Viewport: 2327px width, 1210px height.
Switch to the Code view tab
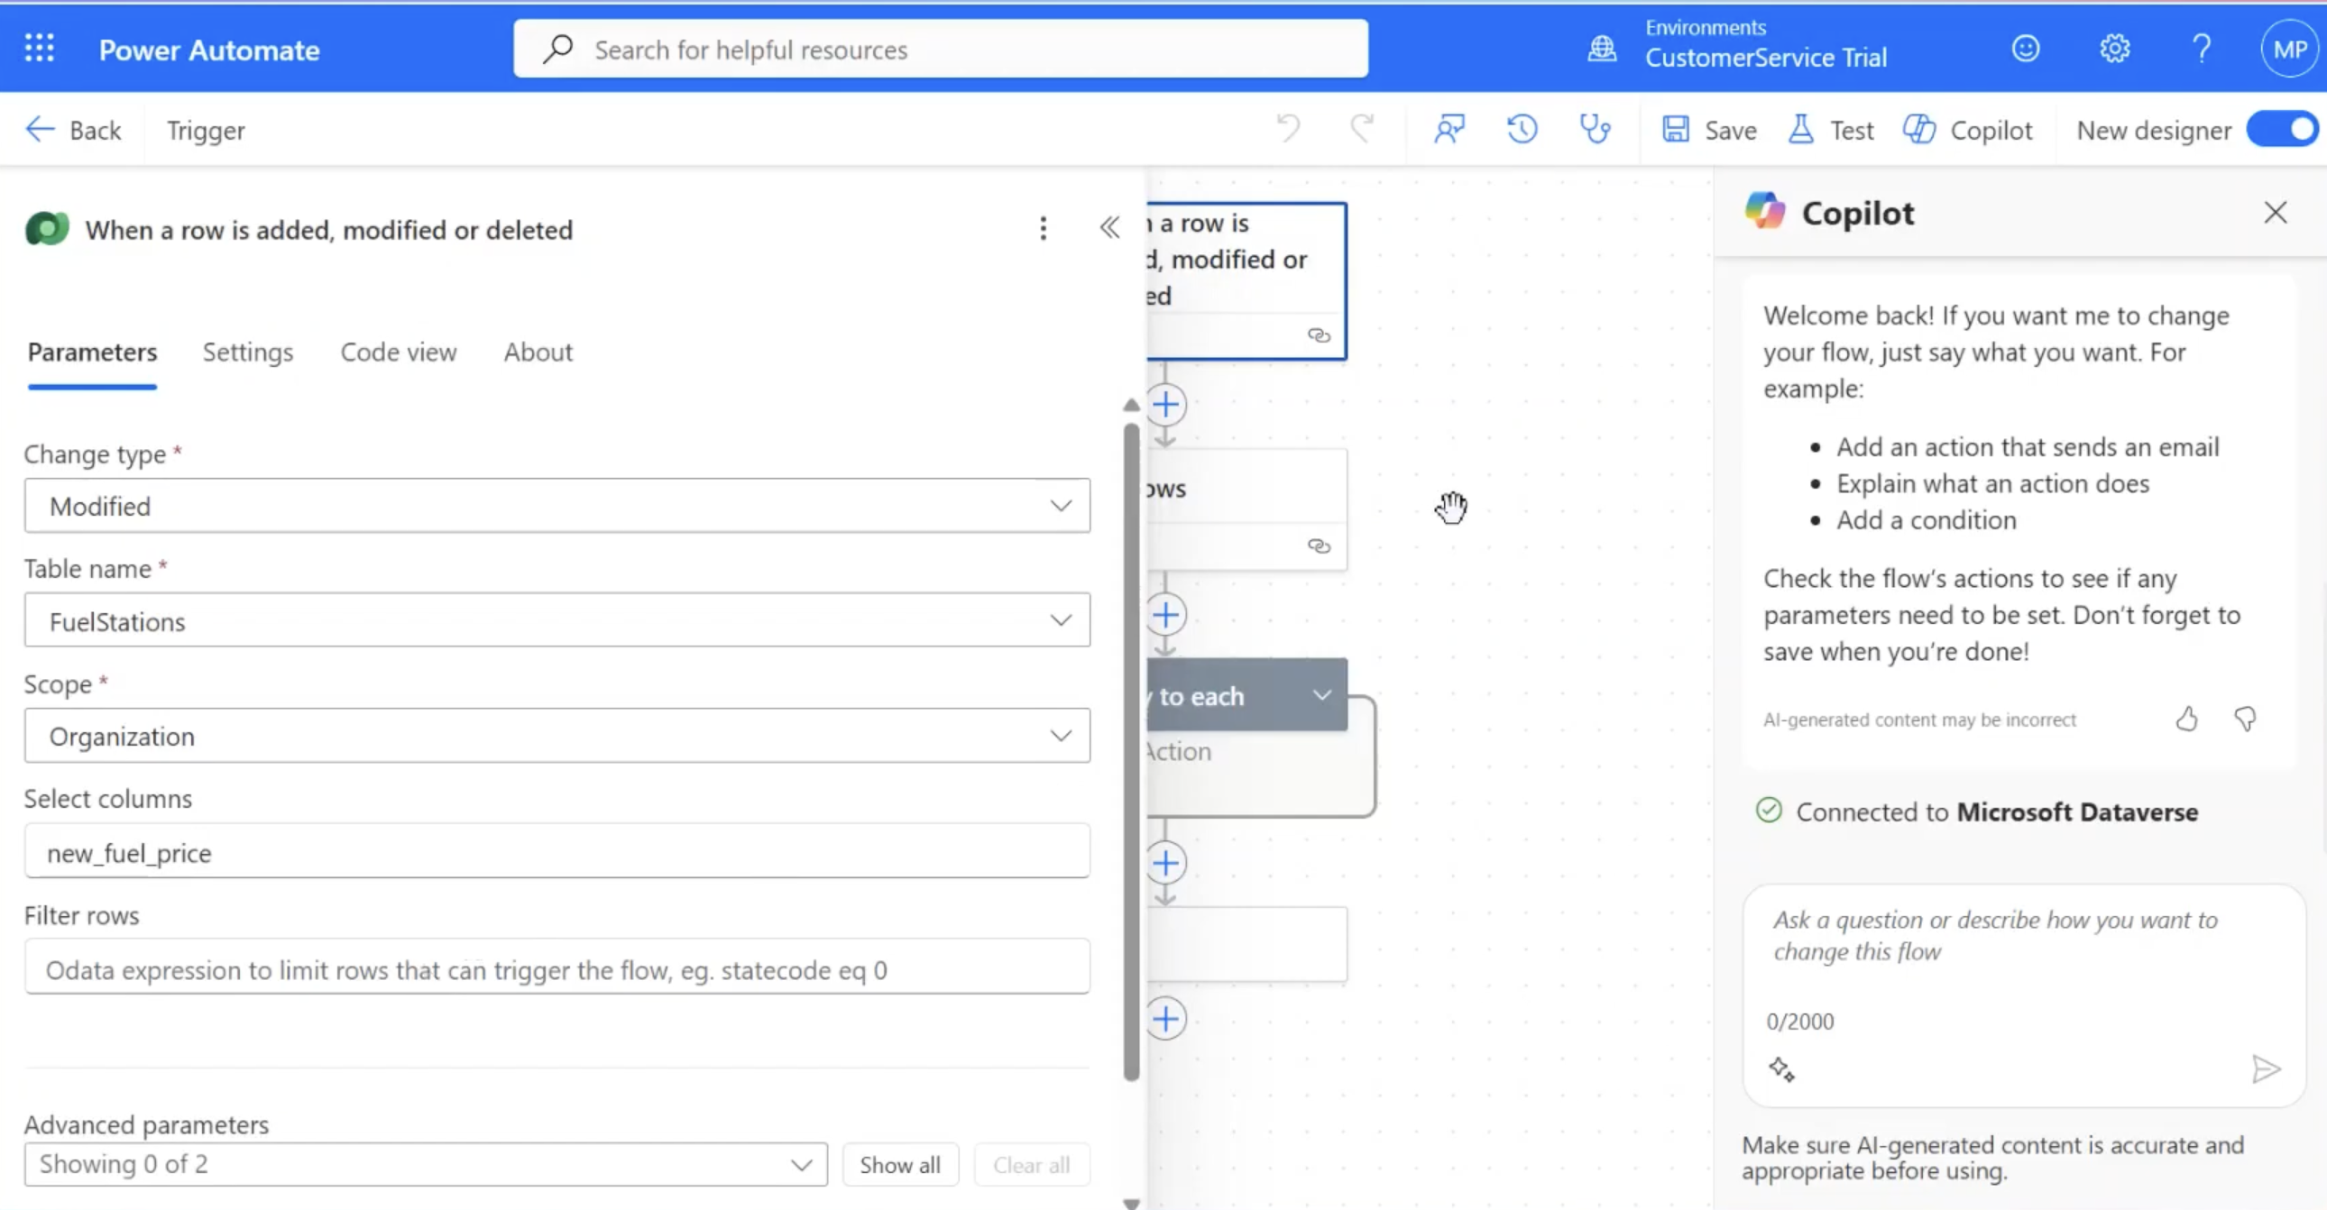tap(399, 353)
